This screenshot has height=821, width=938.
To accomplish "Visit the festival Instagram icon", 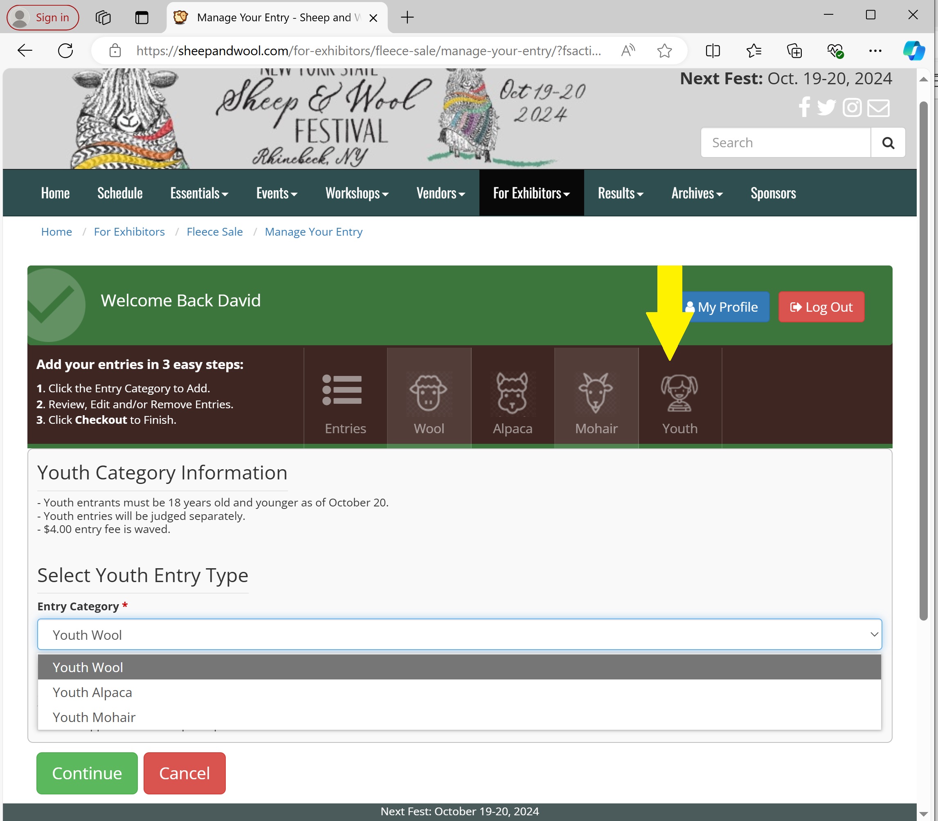I will coord(853,108).
